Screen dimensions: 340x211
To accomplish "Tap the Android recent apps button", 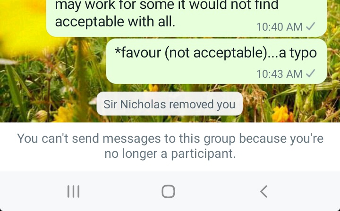I will pyautogui.click(x=73, y=191).
